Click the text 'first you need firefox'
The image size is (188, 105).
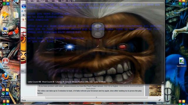point(49,14)
